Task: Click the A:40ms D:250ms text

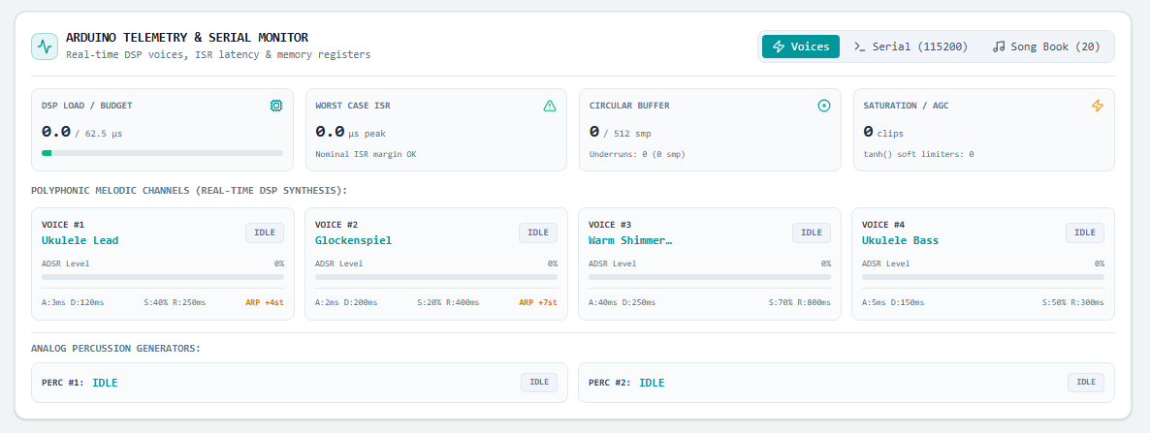Action: (622, 302)
